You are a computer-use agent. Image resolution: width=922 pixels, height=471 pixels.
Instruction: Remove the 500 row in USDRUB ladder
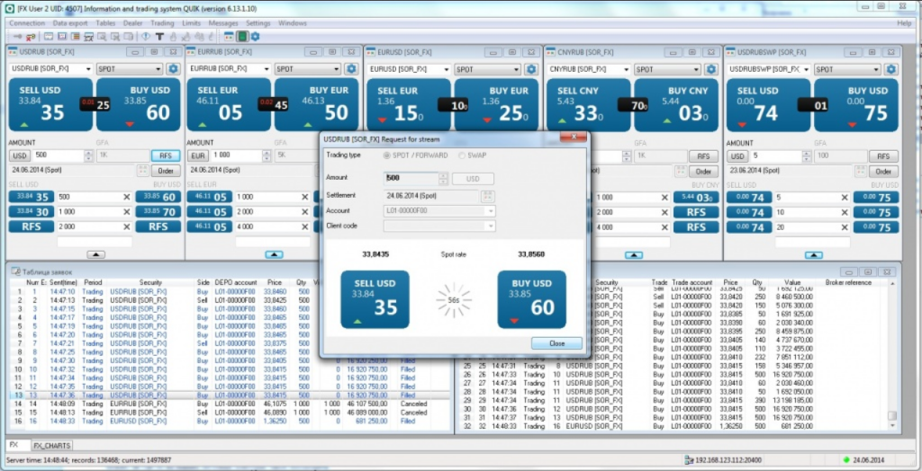point(126,197)
